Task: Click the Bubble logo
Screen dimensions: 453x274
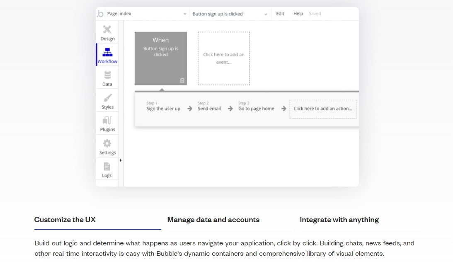Action: pyautogui.click(x=100, y=13)
